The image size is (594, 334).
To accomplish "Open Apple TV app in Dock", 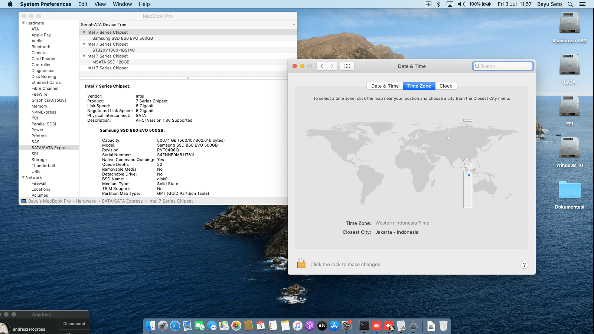I will point(322,326).
